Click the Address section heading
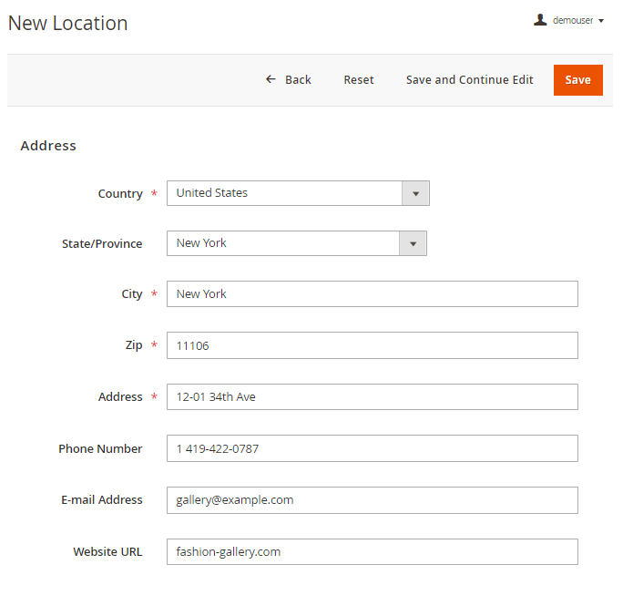Image resolution: width=623 pixels, height=616 pixels. (48, 146)
